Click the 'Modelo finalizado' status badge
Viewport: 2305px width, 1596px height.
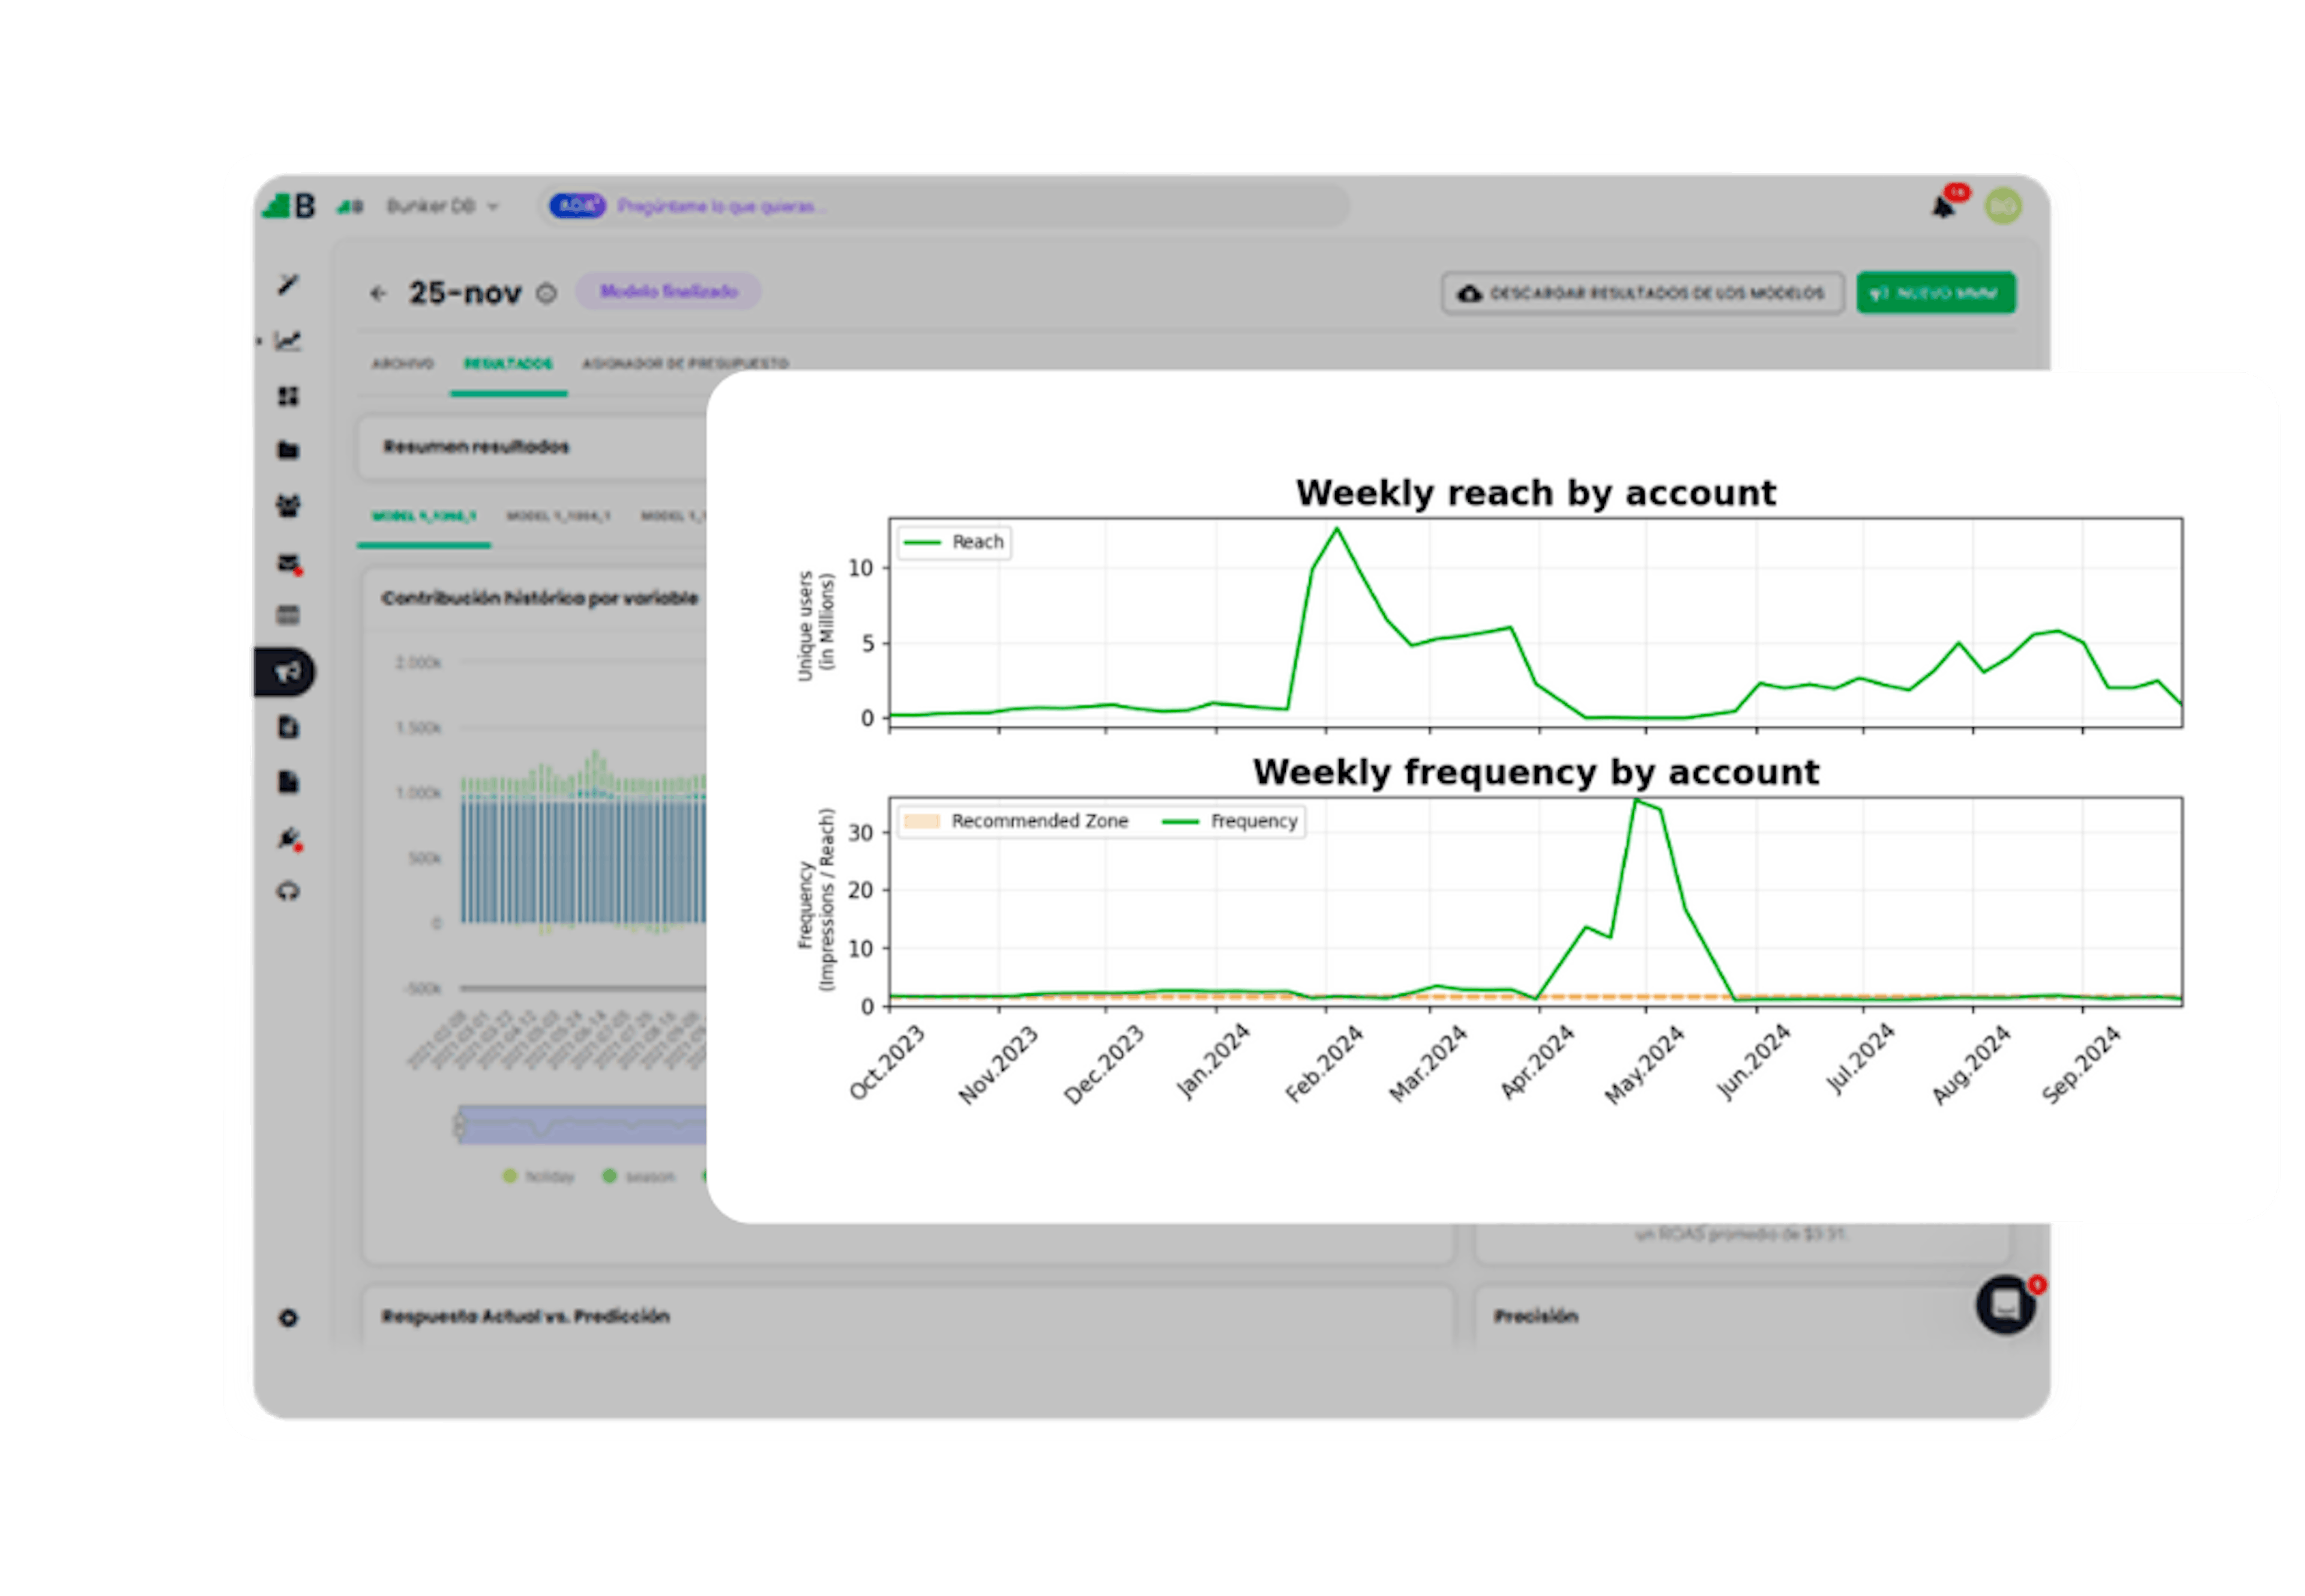[668, 291]
